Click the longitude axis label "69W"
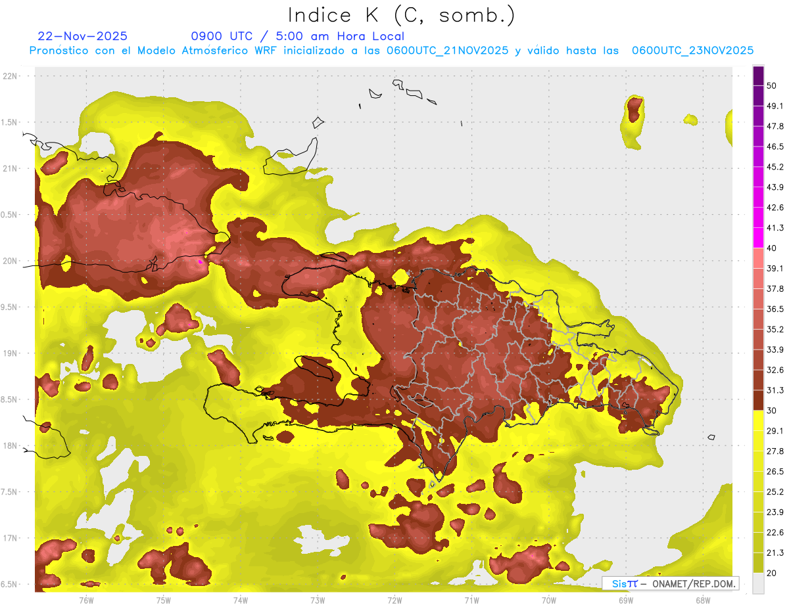This screenshot has width=789, height=609. pyautogui.click(x=626, y=600)
